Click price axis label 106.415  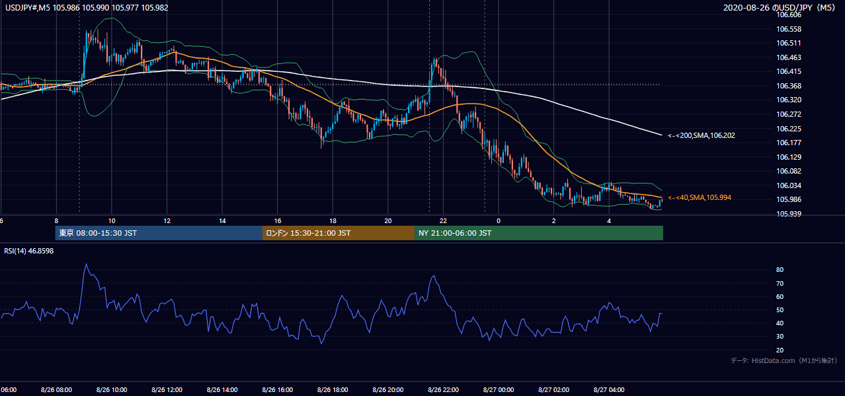[x=788, y=71]
